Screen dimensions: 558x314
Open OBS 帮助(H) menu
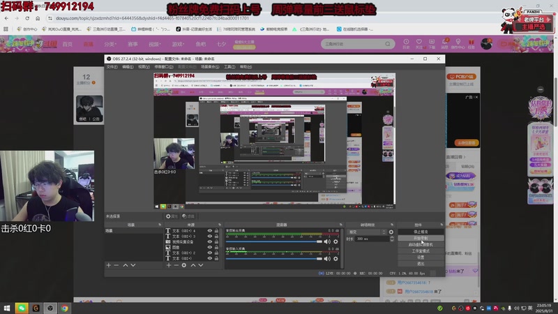tap(246, 67)
